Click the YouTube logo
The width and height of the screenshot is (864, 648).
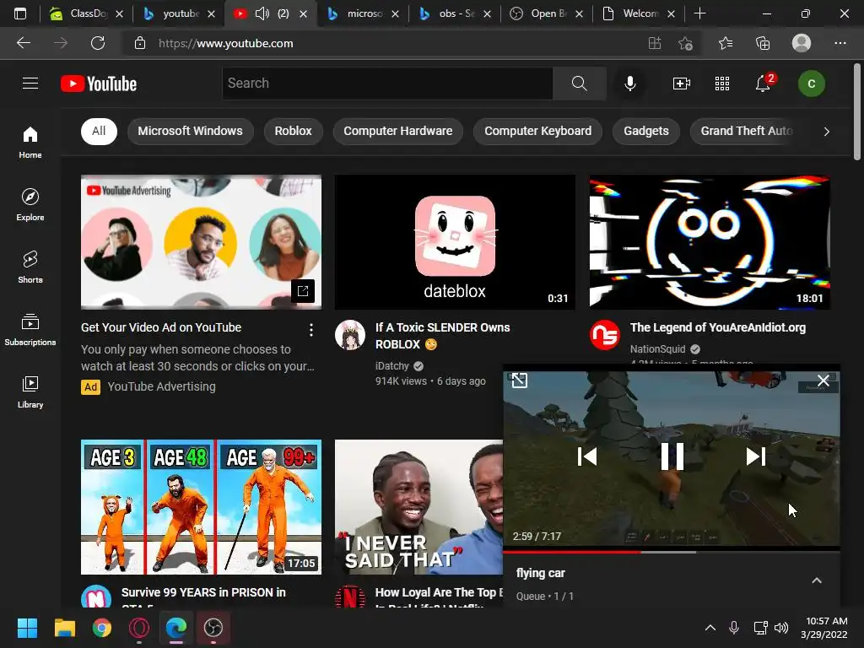(99, 84)
